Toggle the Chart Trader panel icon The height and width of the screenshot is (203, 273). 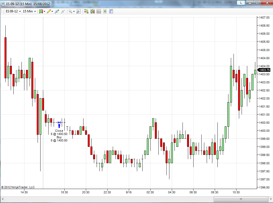(x=86, y=12)
